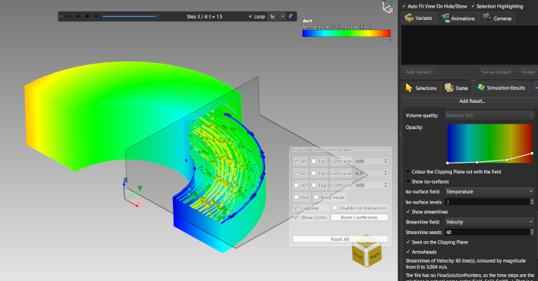Switch to the Animations tab
Image resolution: width=538 pixels, height=281 pixels.
point(458,18)
